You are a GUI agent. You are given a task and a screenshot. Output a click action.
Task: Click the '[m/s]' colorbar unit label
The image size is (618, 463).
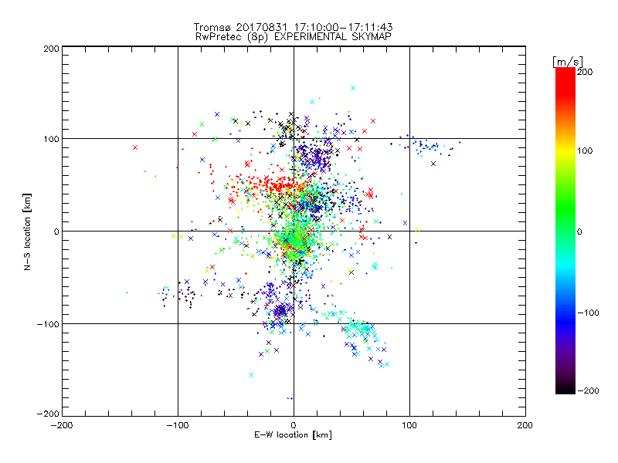(x=568, y=62)
